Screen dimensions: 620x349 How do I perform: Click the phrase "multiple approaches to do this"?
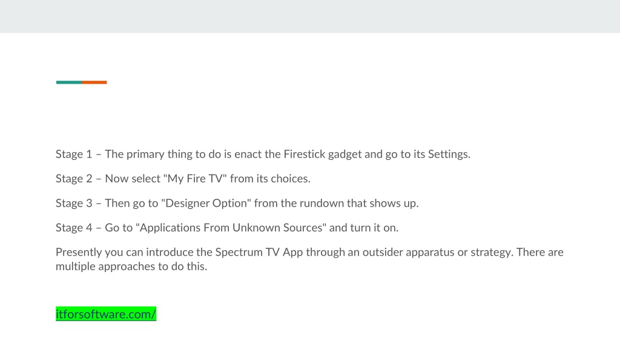click(x=131, y=267)
